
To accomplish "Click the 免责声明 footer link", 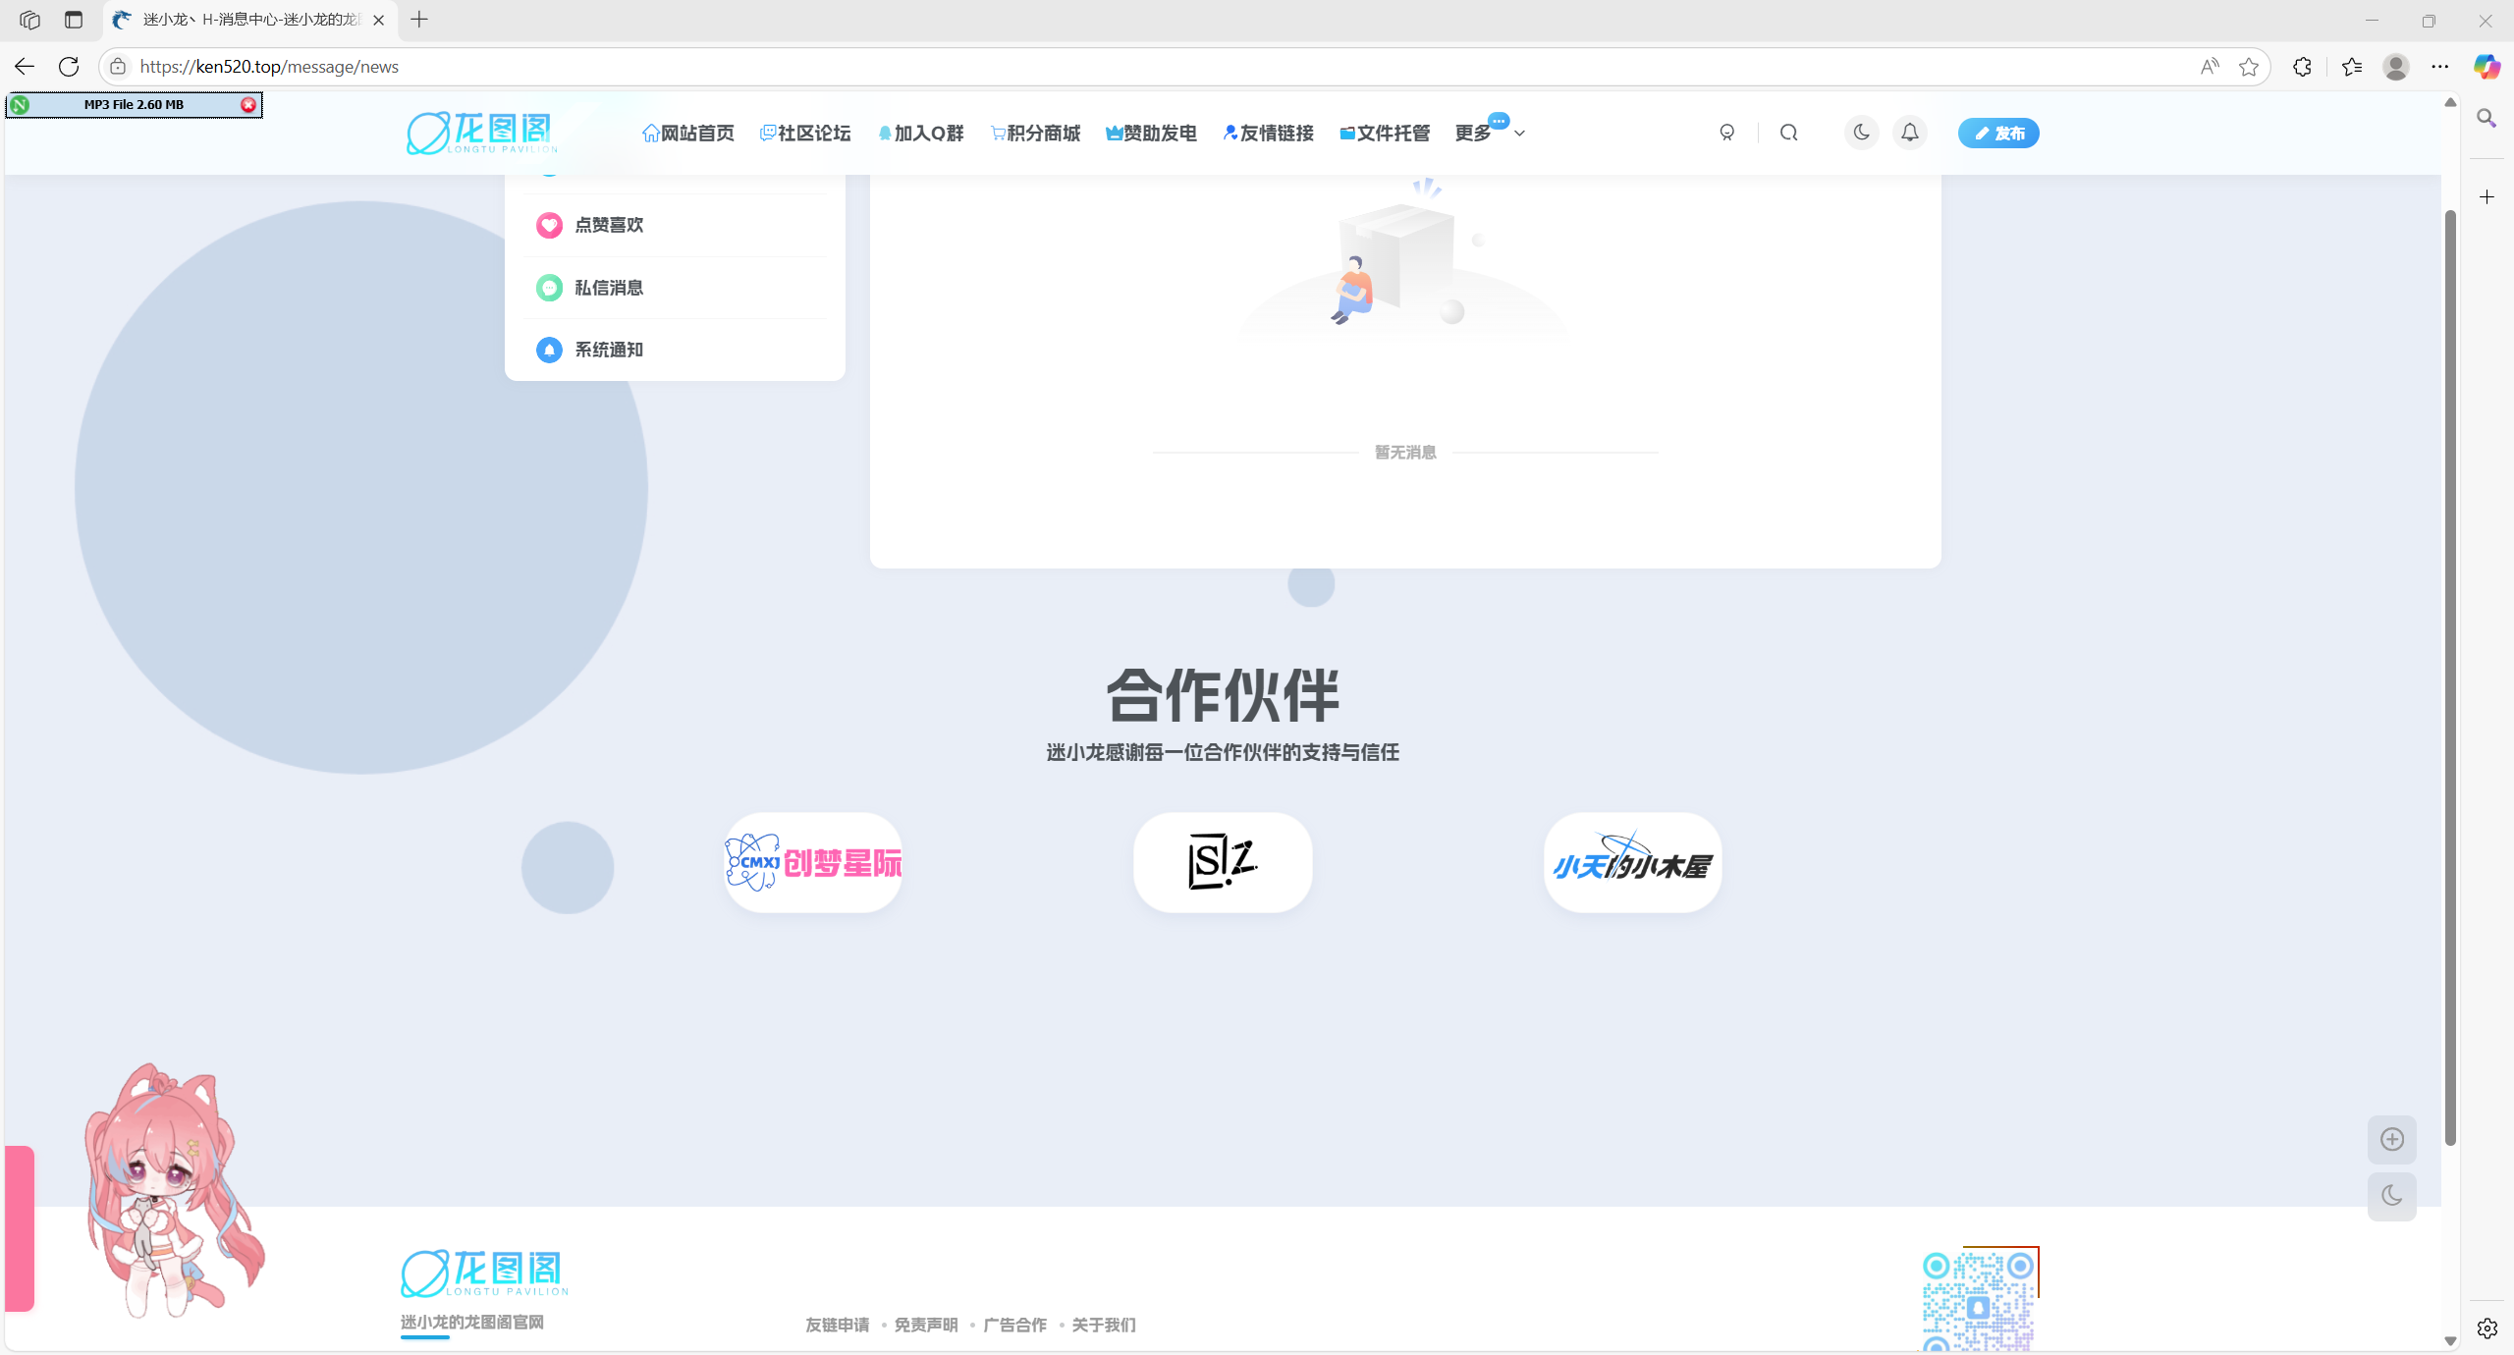I will coord(926,1325).
